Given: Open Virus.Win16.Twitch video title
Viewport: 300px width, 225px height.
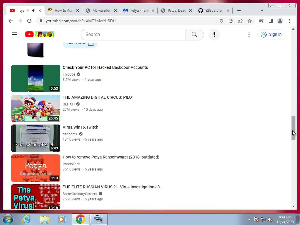Looking at the screenshot, I should pyautogui.click(x=81, y=127).
